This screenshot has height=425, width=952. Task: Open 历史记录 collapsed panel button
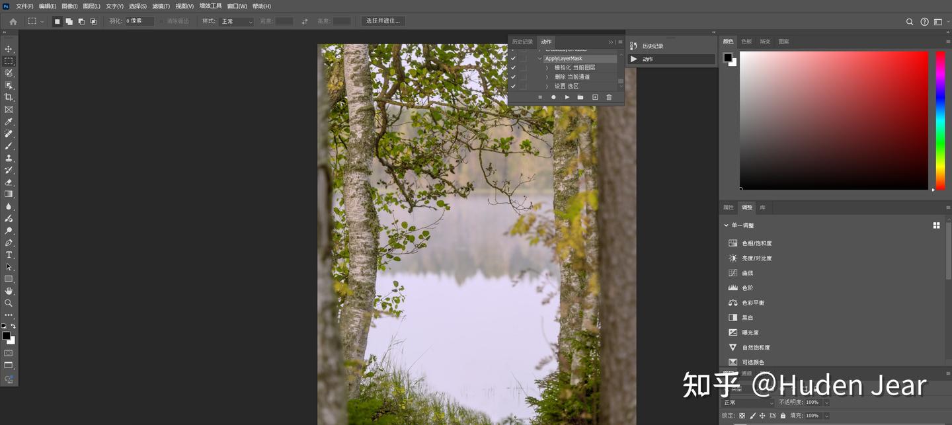coord(671,46)
